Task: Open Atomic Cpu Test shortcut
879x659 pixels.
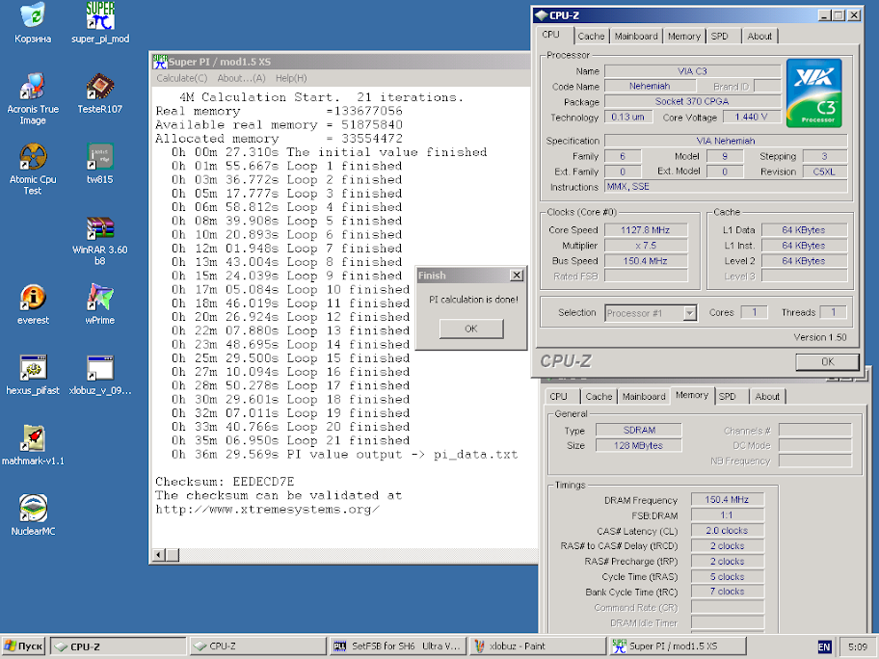Action: (33, 170)
